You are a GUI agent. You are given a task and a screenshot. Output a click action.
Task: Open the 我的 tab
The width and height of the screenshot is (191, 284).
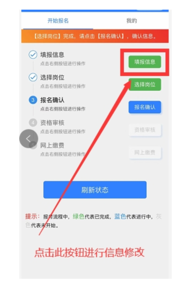tap(131, 20)
